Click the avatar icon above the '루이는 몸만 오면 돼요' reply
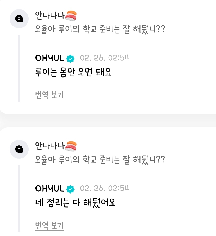Viewport: 216px width, 236px height. (x=19, y=18)
